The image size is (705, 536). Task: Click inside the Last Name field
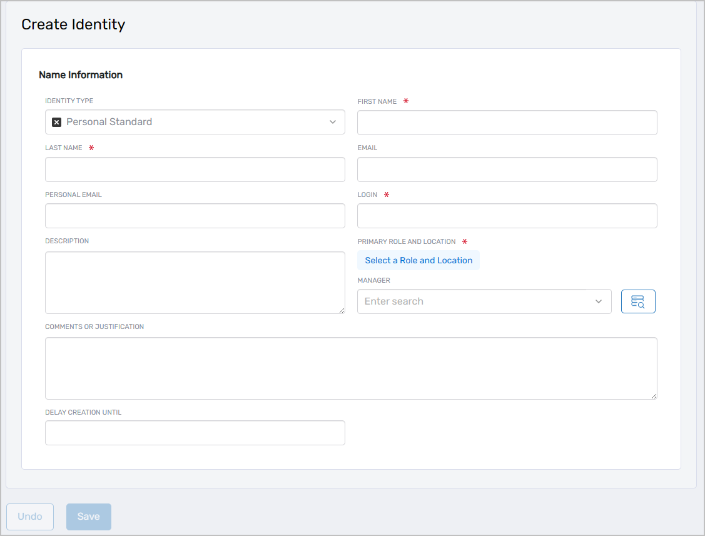195,169
